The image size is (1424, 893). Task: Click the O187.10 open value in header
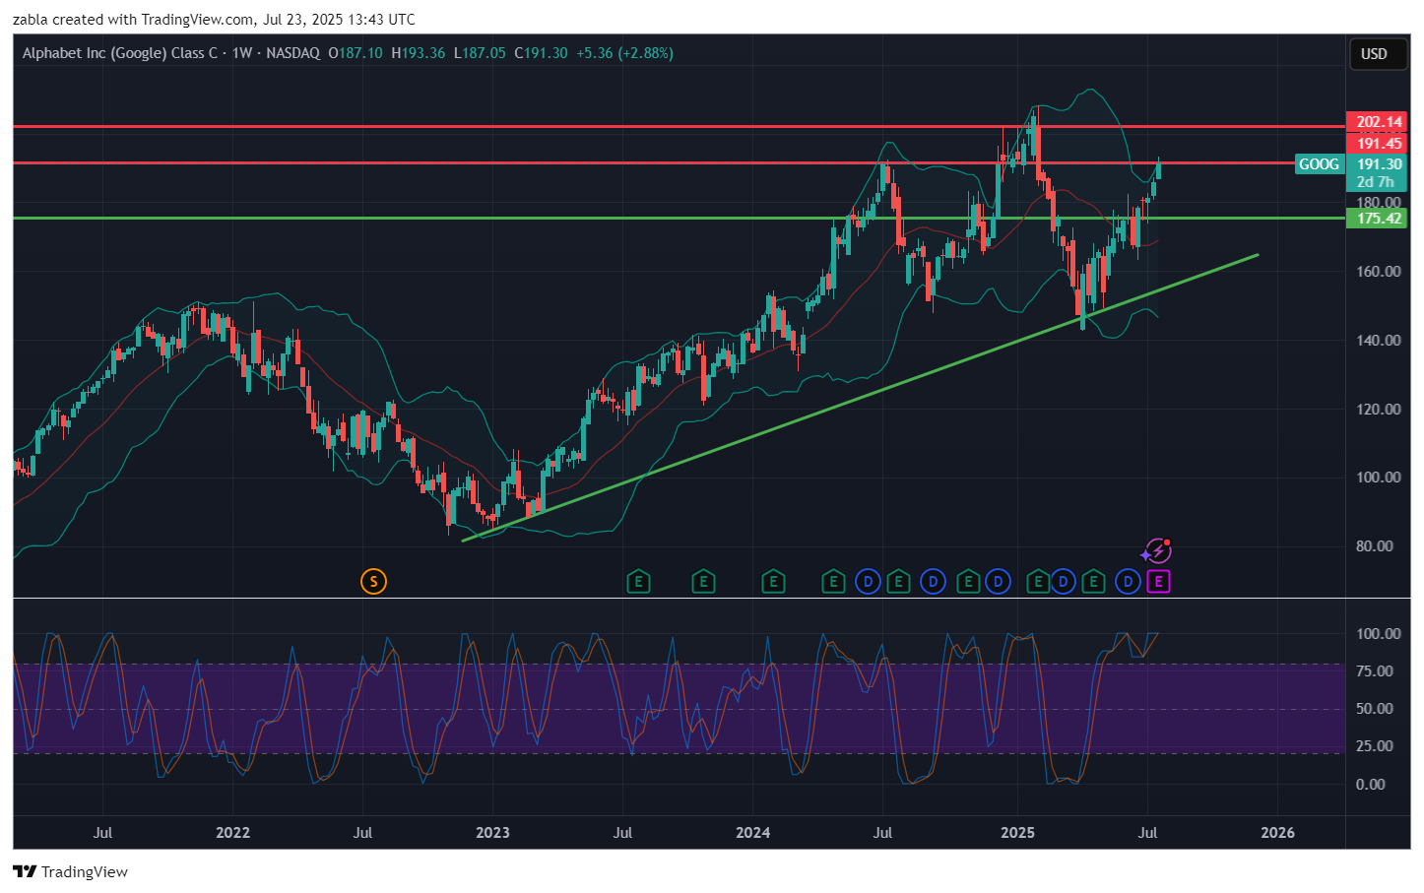tap(356, 53)
